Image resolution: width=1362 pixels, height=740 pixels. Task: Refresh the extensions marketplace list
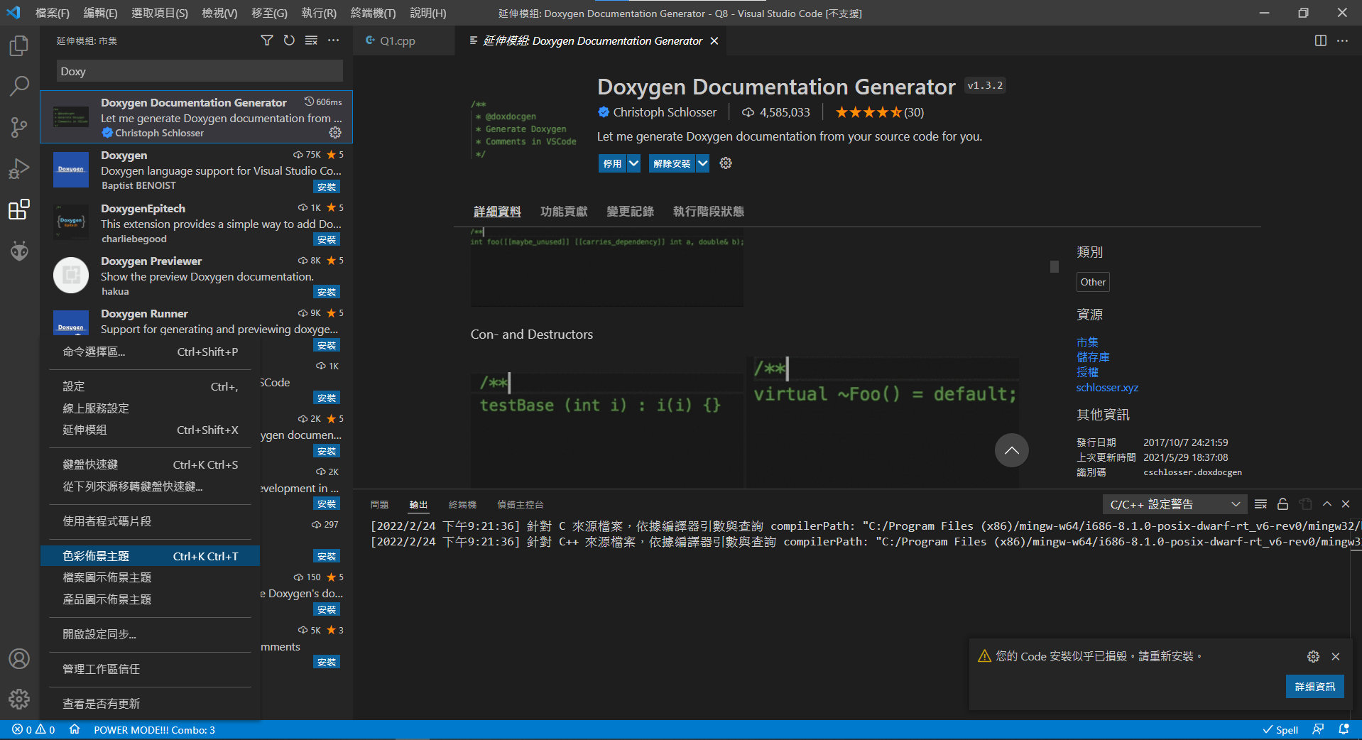coord(289,40)
